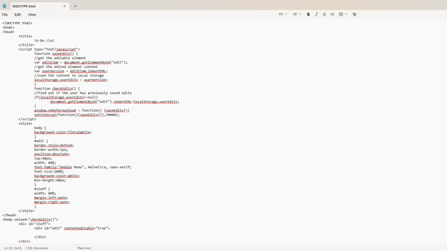Open the Edit menu
This screenshot has width=447, height=251.
point(18,15)
